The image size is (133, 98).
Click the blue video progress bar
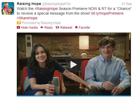[x=74, y=96]
